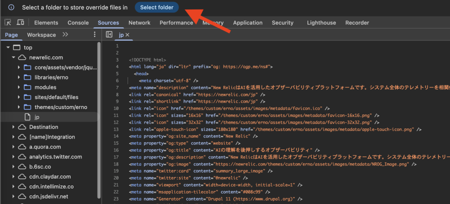Click the navigator panel vertical scrollbar
The height and width of the screenshot is (204, 450).
pyautogui.click(x=99, y=120)
